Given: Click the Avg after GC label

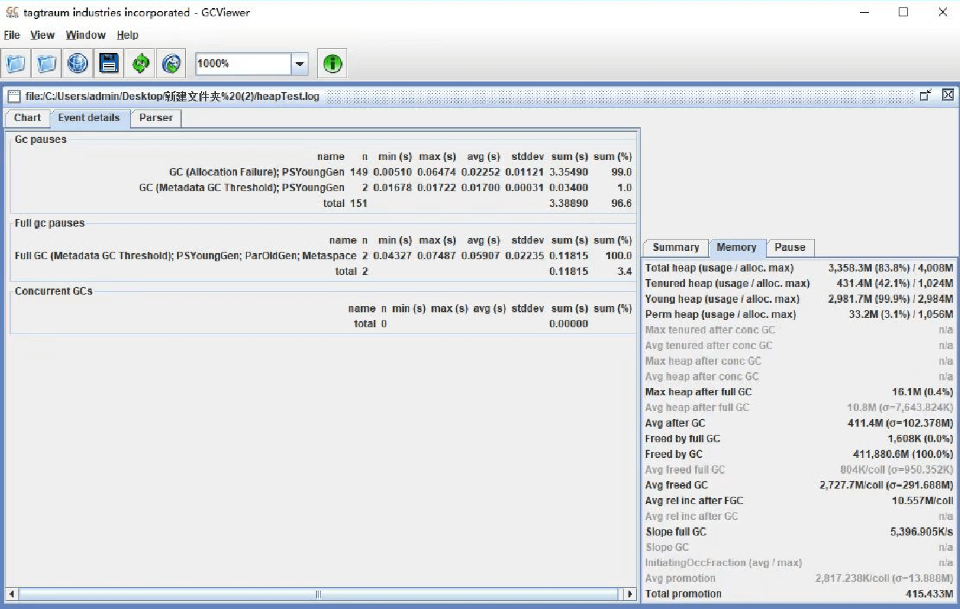Looking at the screenshot, I should coord(675,424).
